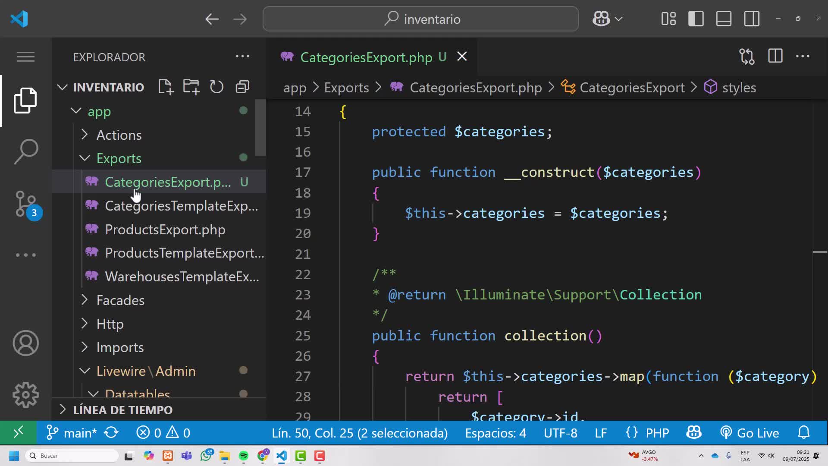The image size is (828, 466).
Task: Refresh the explorer tree
Action: tap(216, 87)
